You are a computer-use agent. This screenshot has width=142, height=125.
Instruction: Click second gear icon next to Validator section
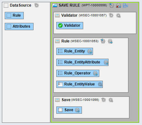click(x=118, y=16)
